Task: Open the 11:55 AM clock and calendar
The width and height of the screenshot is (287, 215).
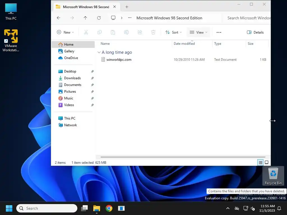Action: coord(267,208)
